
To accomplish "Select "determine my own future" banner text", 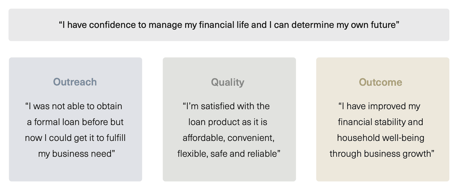I will tap(343, 25).
